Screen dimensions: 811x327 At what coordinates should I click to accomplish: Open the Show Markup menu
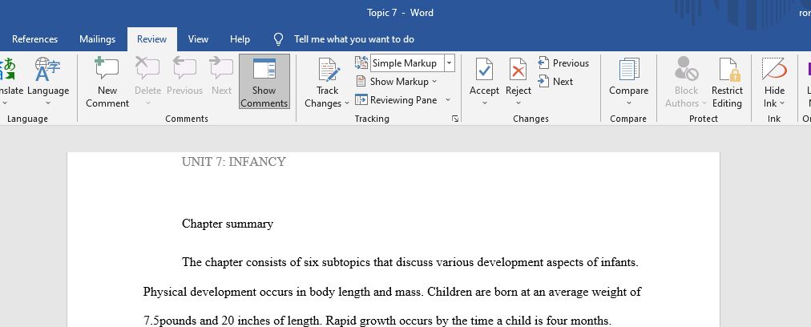[397, 81]
